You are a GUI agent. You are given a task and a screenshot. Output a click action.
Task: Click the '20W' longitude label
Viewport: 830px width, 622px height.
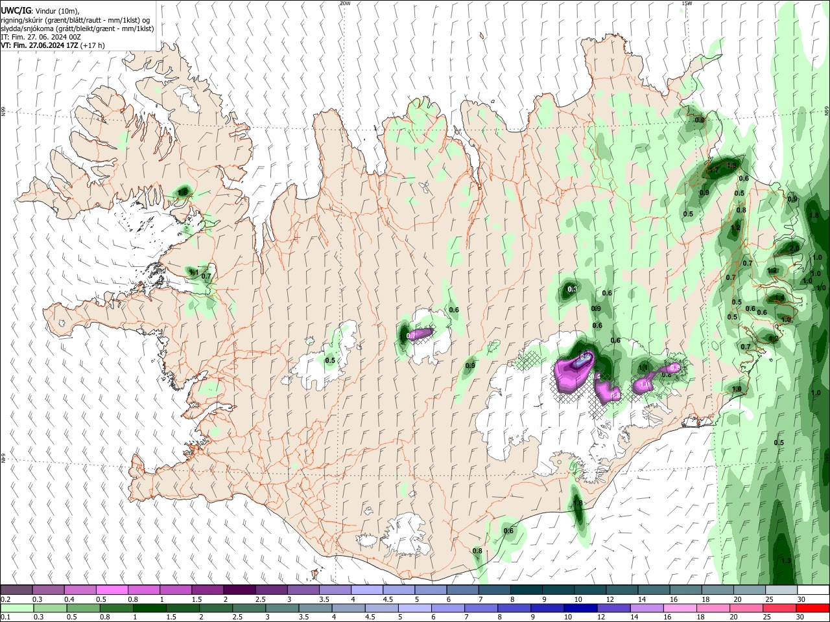345,3
